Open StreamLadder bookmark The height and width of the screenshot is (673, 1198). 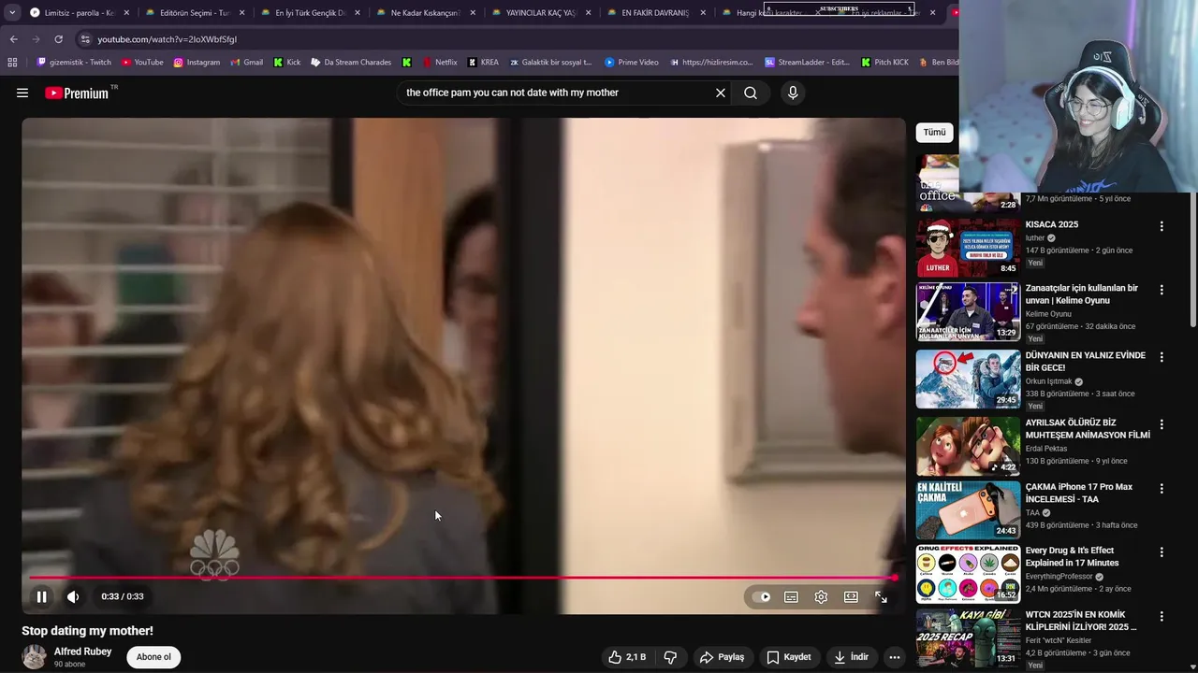click(807, 63)
